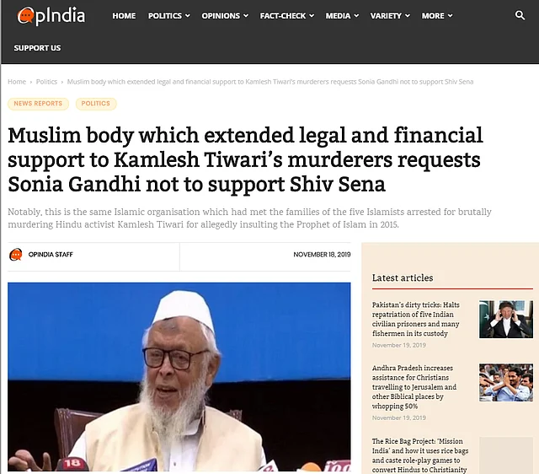Open the Pakistan's dirty tricks article
Screen dimensions: 539x474
(415, 319)
